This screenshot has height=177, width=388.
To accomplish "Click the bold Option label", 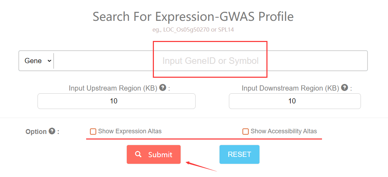I will pos(36,132).
